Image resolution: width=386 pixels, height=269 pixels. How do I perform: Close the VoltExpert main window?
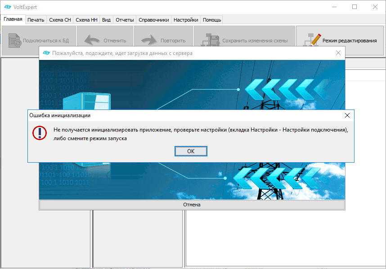(x=375, y=7)
